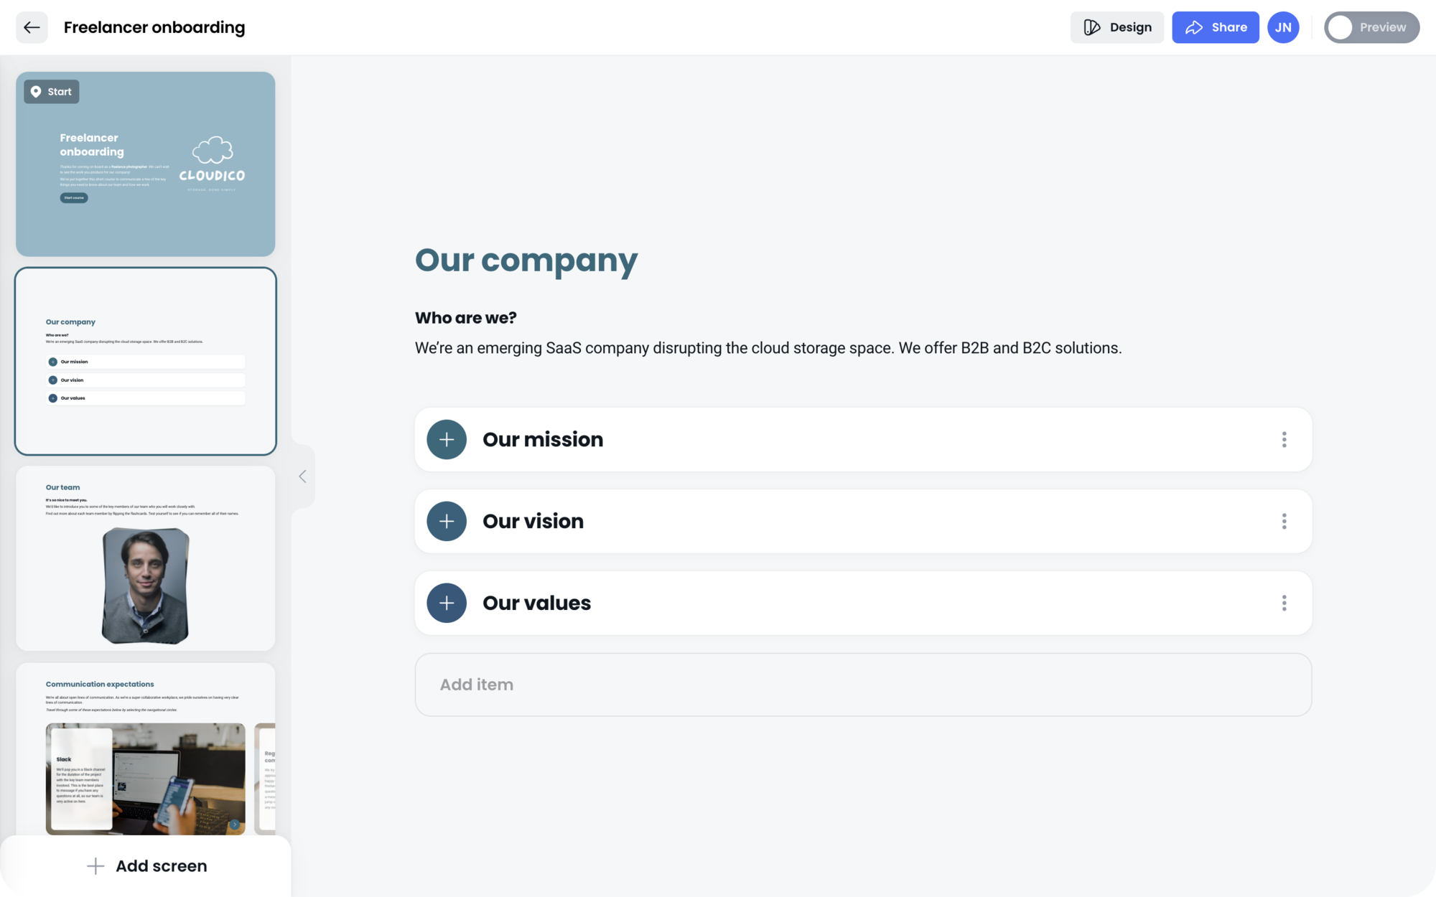Open the kebab menu on Our mission

coord(1284,439)
